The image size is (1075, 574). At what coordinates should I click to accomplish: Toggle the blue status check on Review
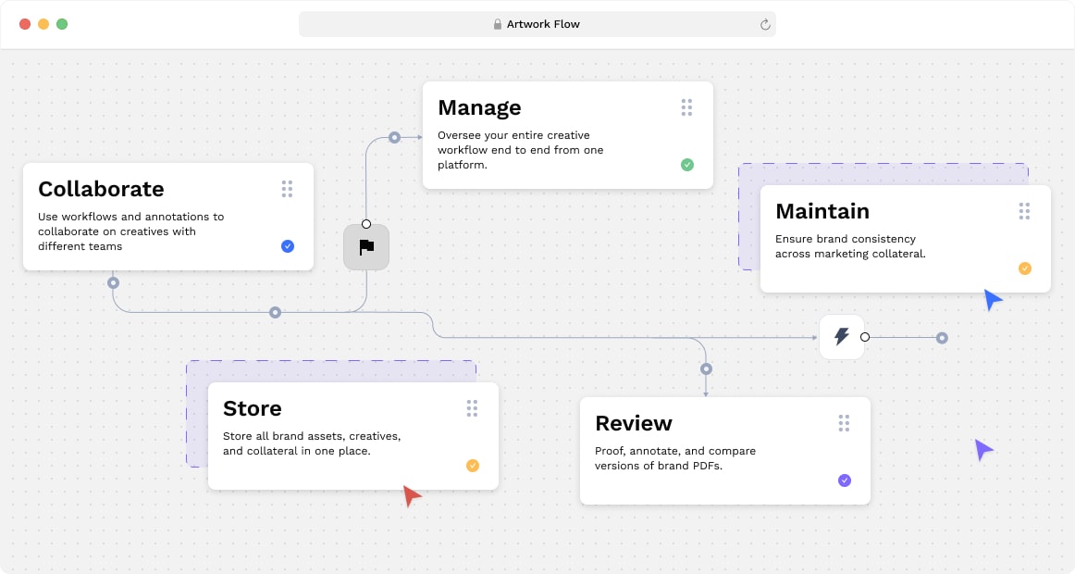point(844,480)
